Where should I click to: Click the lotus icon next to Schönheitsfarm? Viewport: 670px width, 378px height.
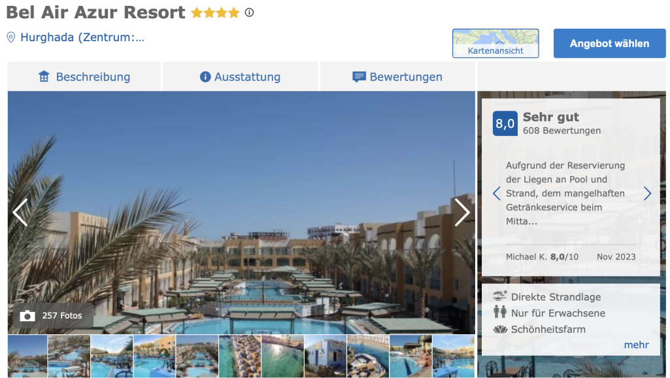point(500,329)
